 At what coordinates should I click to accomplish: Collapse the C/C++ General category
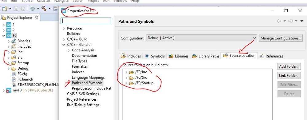[x=64, y=45]
